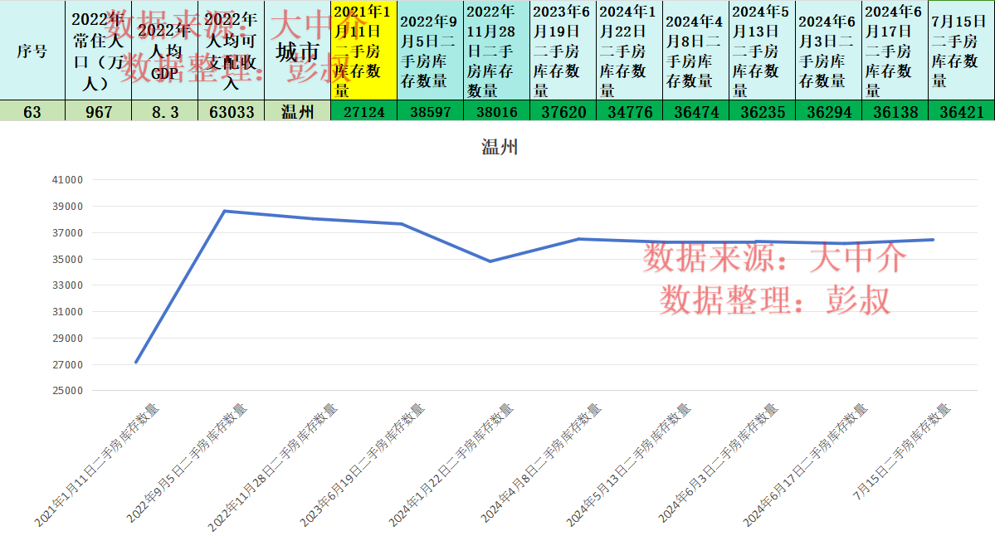Select the y-axis label 25000
This screenshot has height=541, width=995.
click(x=67, y=391)
